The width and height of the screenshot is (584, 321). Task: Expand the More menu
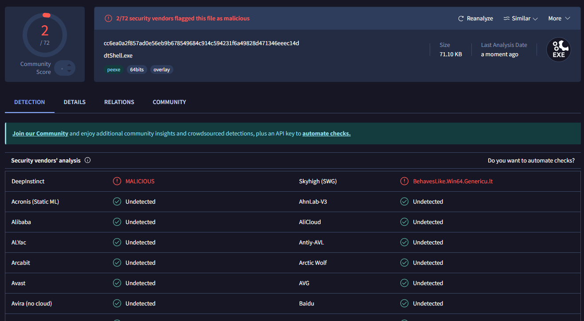[559, 19]
